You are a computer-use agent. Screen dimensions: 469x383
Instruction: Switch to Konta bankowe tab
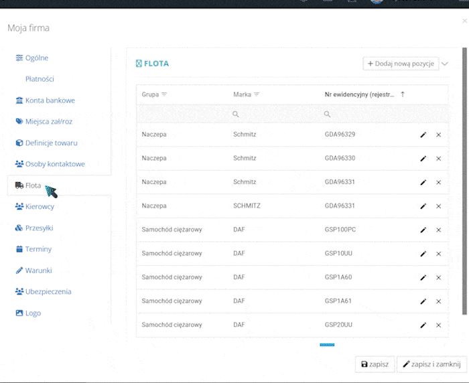[50, 100]
